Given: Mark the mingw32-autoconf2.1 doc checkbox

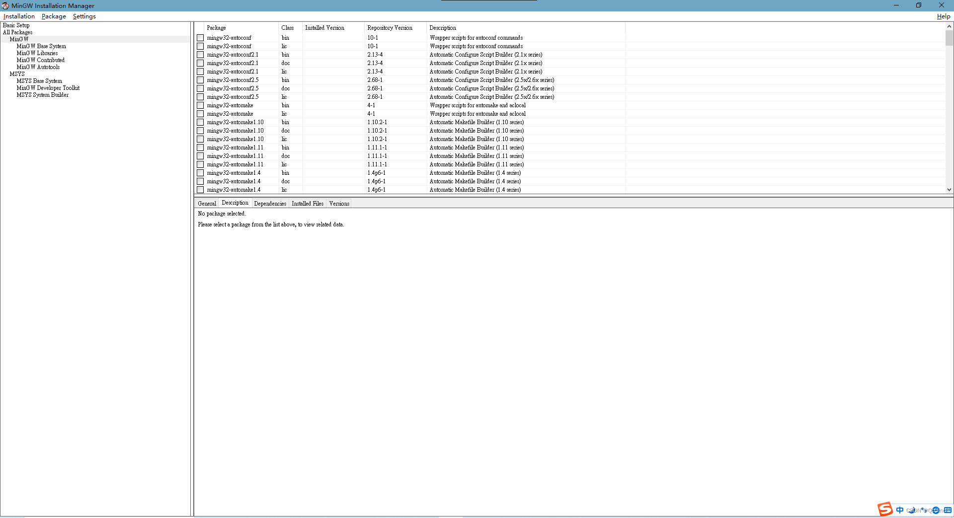Looking at the screenshot, I should (200, 63).
